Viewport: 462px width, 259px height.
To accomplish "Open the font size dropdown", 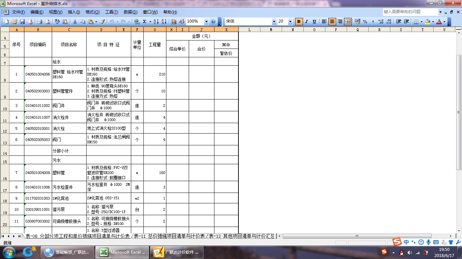I will (290, 21).
